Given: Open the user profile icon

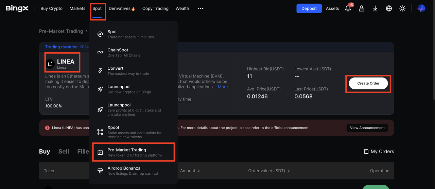Looking at the screenshot, I should (362, 8).
